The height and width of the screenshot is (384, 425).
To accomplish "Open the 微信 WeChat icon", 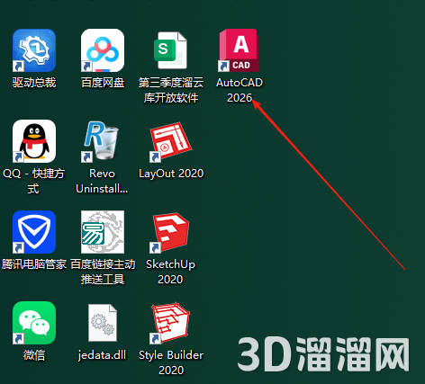I will 34,323.
